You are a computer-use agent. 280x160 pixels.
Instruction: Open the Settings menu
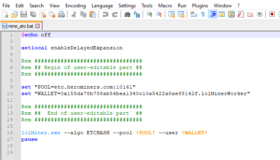click(x=127, y=6)
